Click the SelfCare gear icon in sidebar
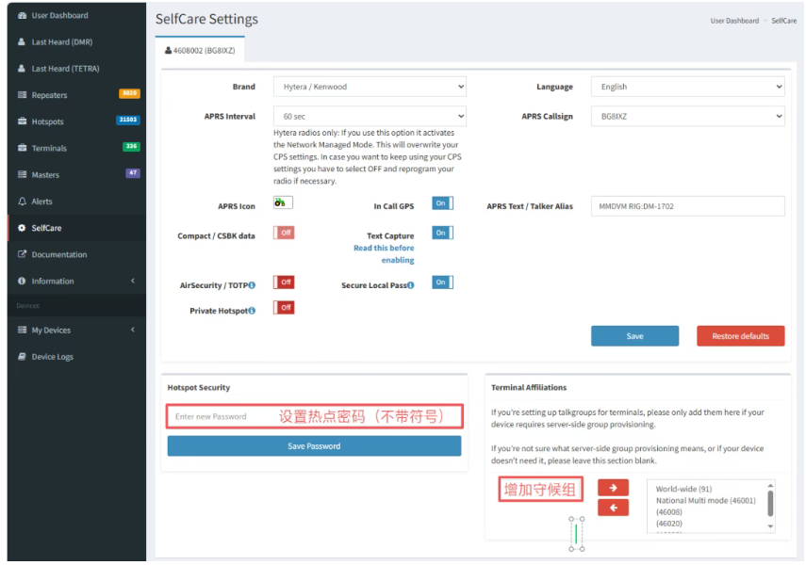 [x=23, y=228]
